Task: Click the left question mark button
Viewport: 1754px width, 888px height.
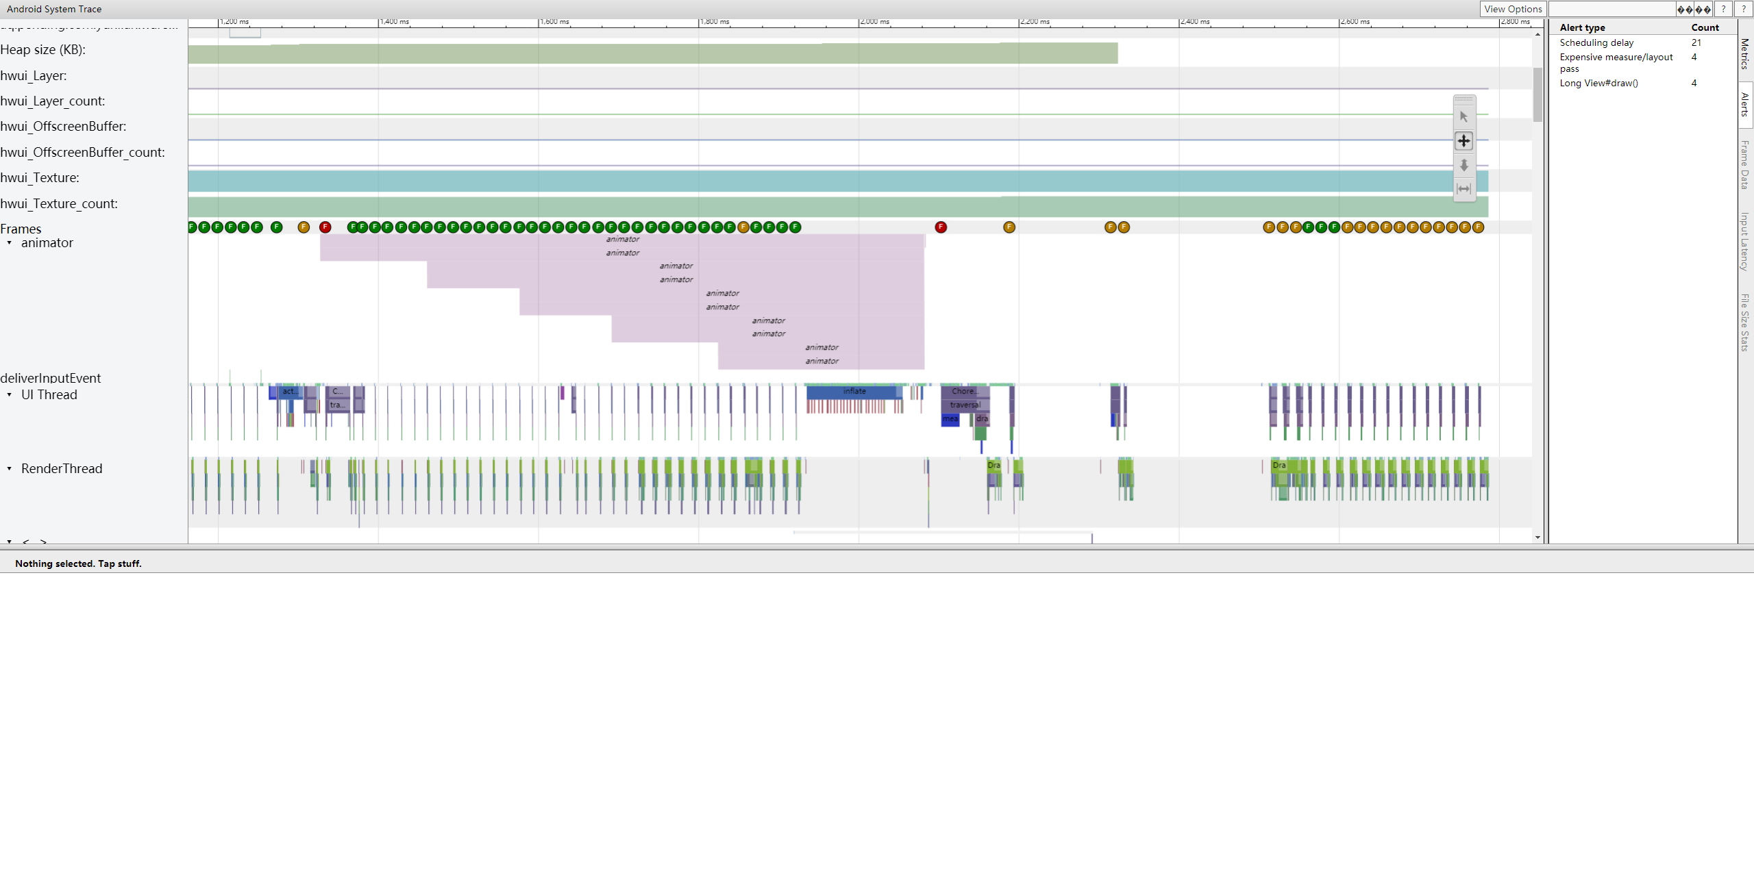Action: 1723,9
